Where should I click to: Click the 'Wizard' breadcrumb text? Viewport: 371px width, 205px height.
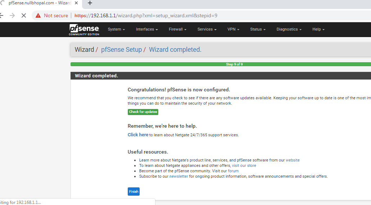[84, 50]
